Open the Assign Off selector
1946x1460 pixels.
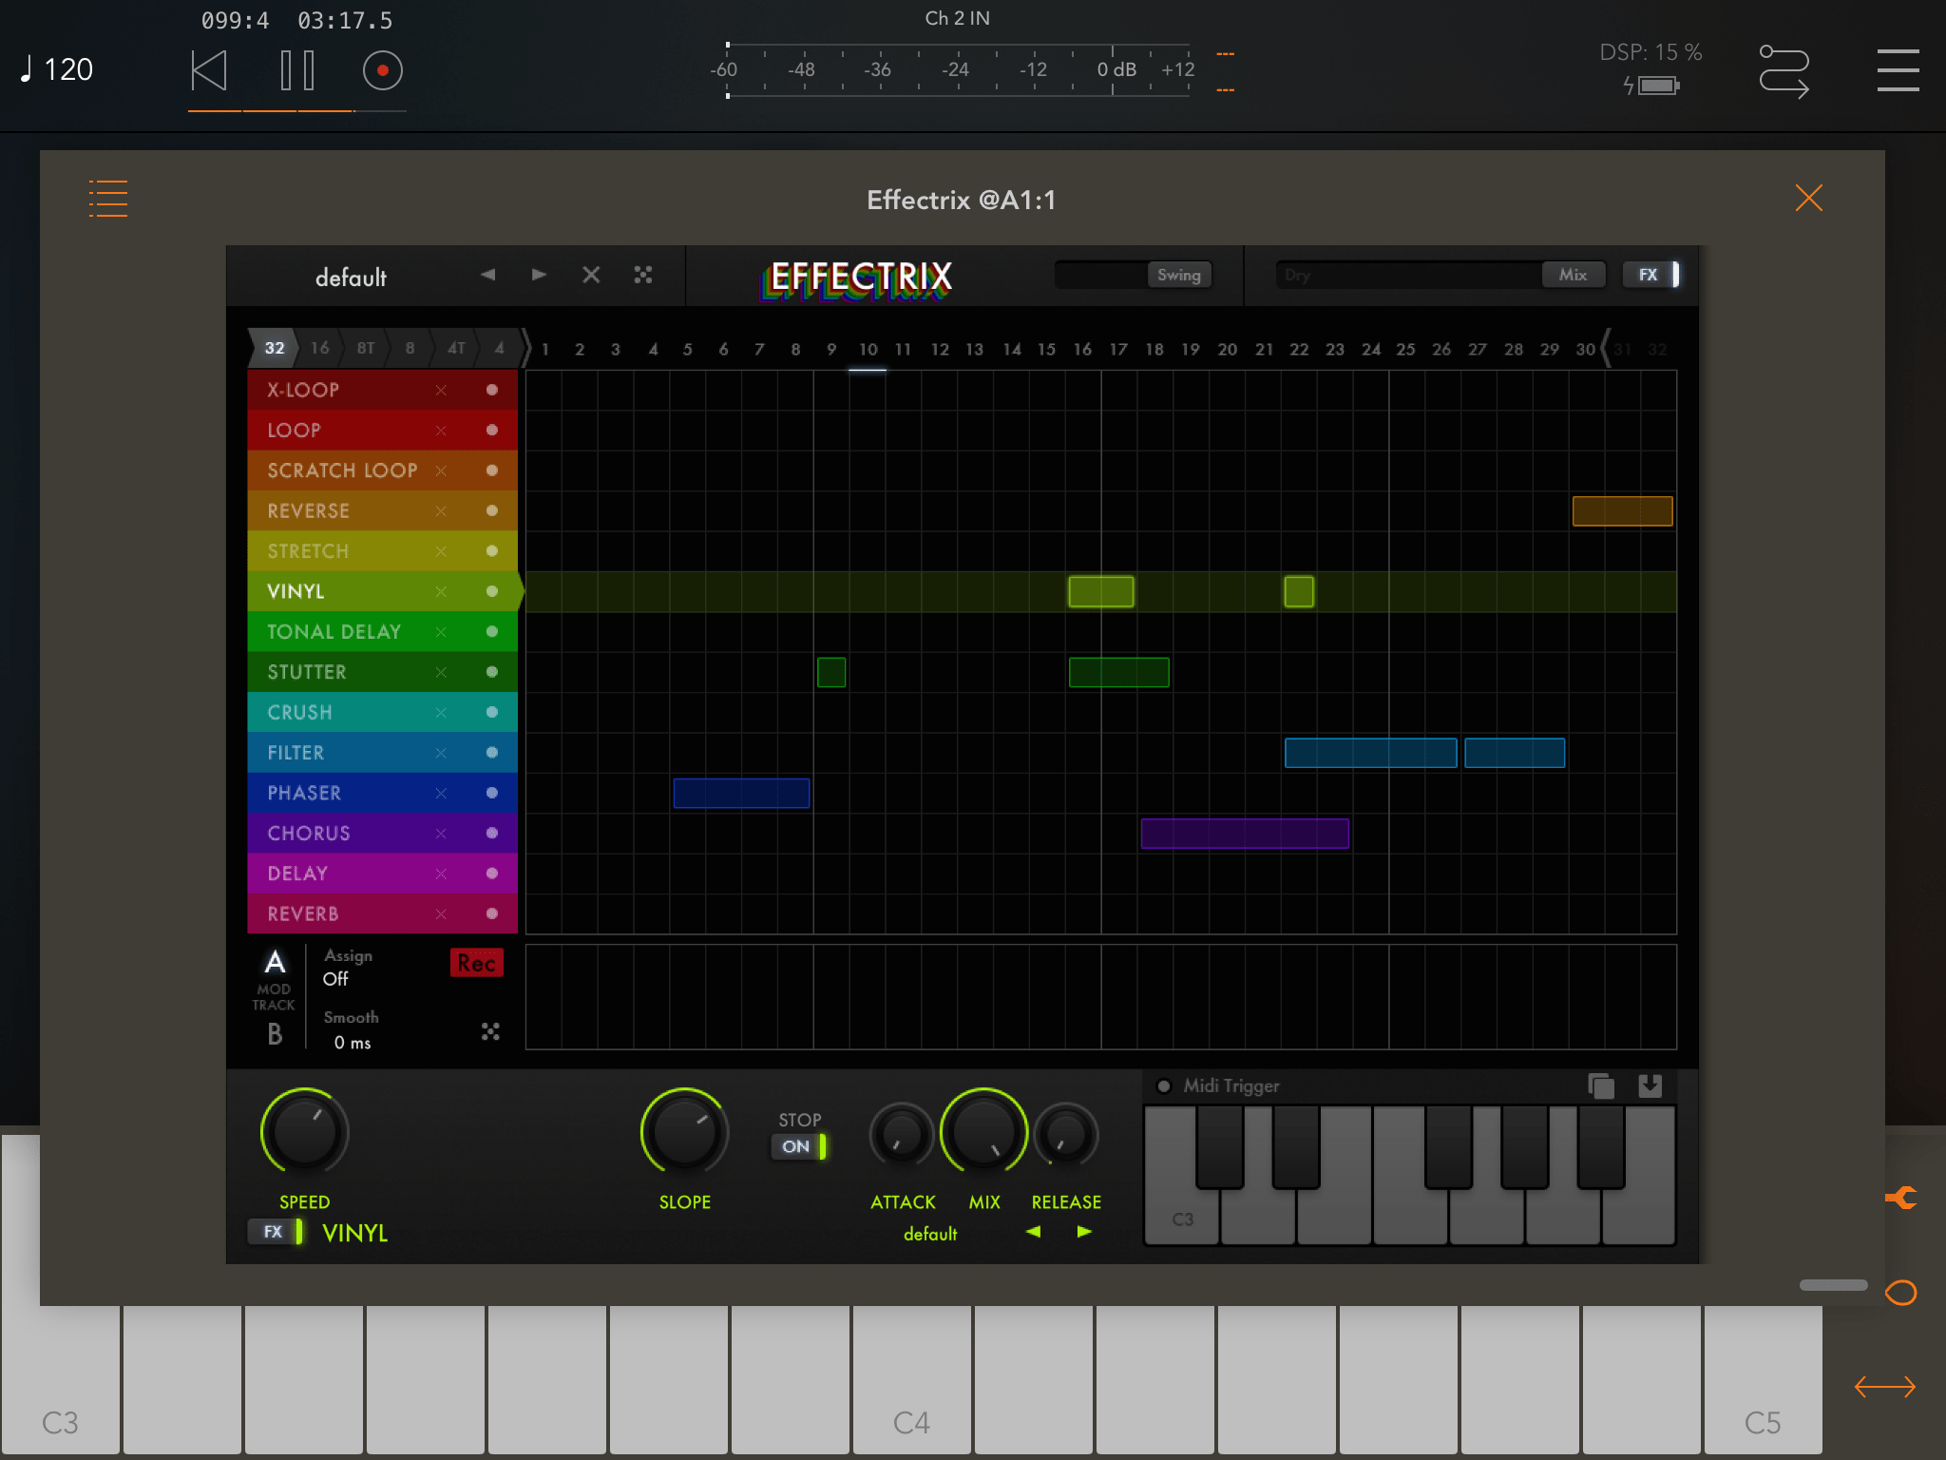point(335,979)
